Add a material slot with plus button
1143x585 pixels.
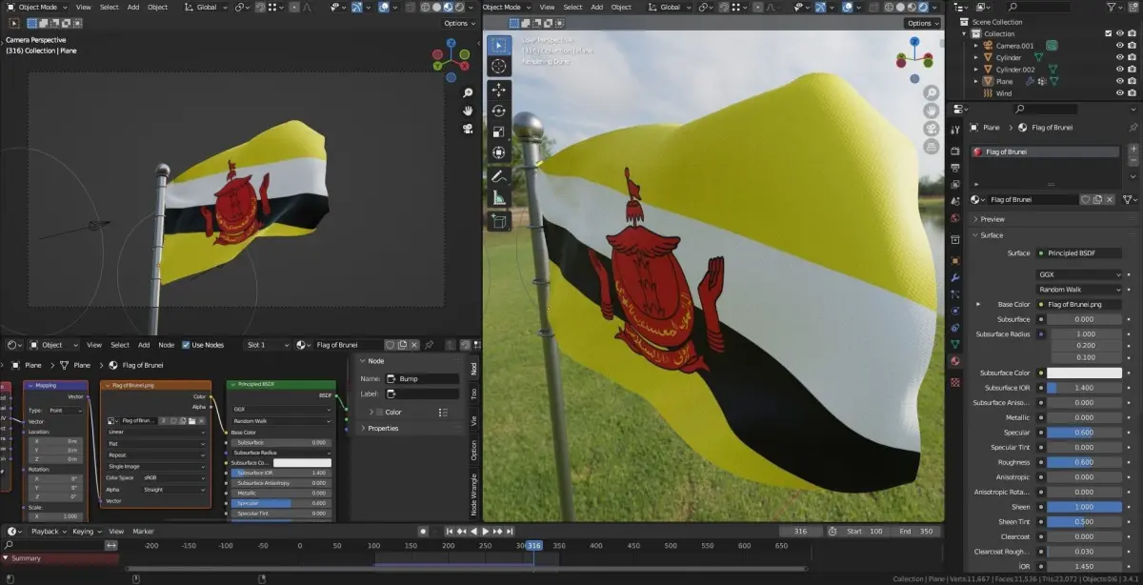[1133, 150]
